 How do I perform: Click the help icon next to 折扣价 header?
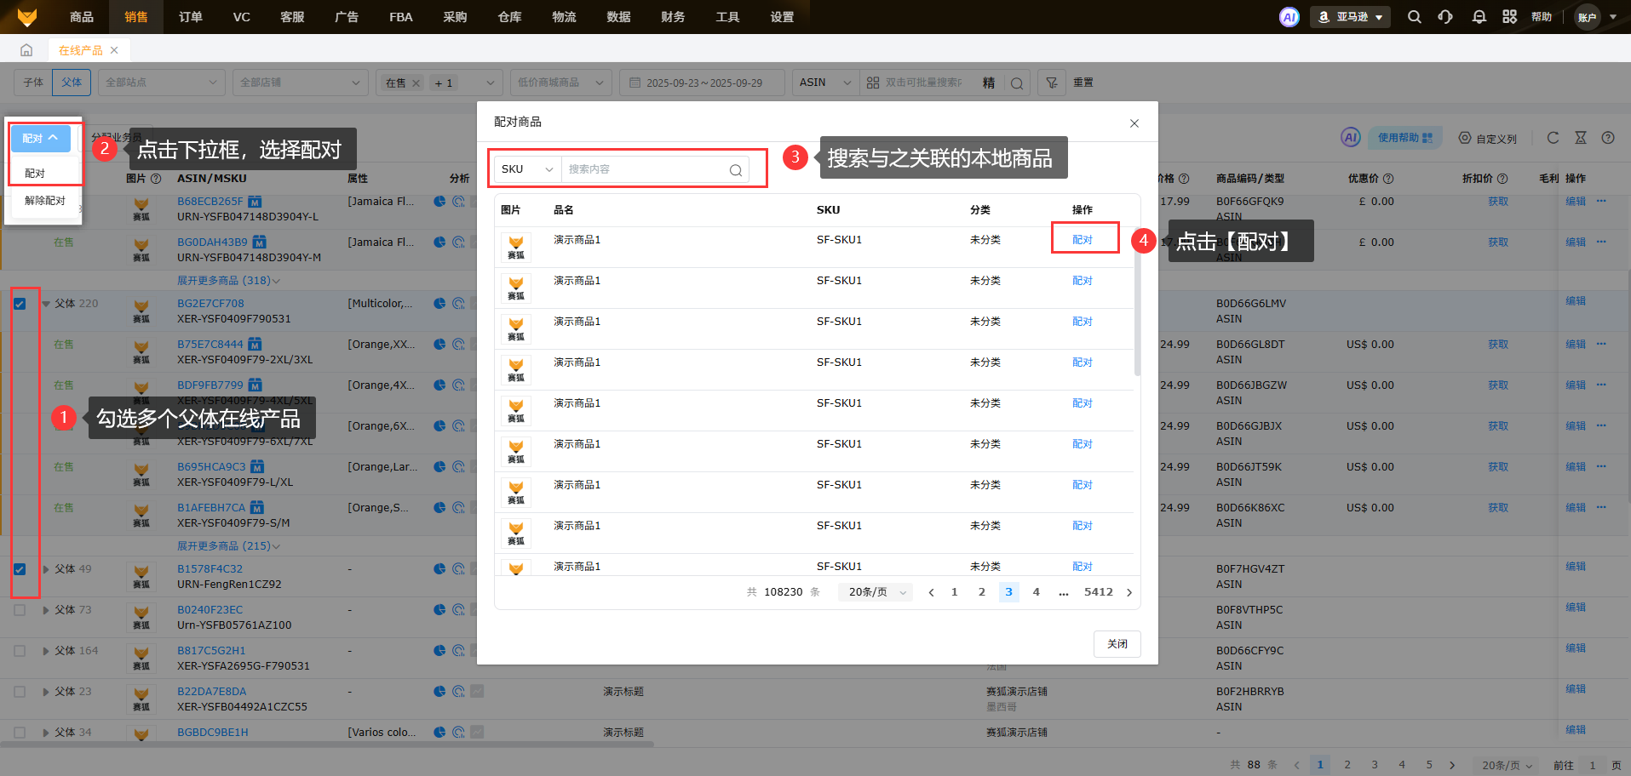(x=1502, y=179)
